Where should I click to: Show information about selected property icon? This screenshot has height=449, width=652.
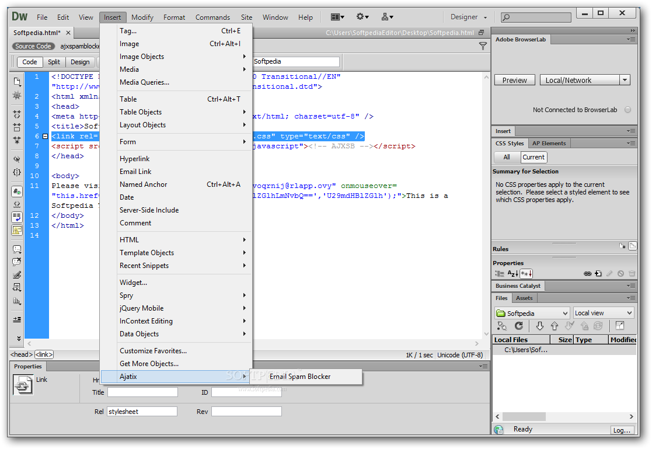click(622, 246)
